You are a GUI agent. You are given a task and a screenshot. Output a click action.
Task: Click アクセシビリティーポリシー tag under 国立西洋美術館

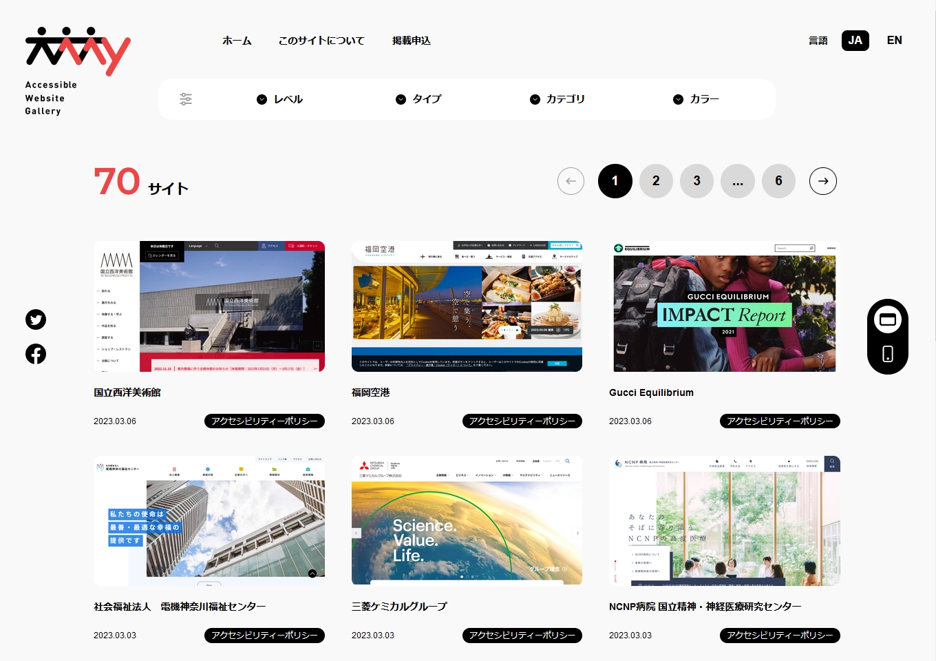[264, 421]
